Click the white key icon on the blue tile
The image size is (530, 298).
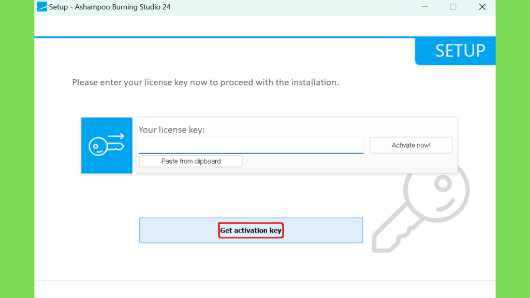click(106, 146)
